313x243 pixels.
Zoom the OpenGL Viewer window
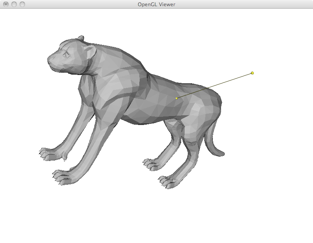(x=22, y=4)
